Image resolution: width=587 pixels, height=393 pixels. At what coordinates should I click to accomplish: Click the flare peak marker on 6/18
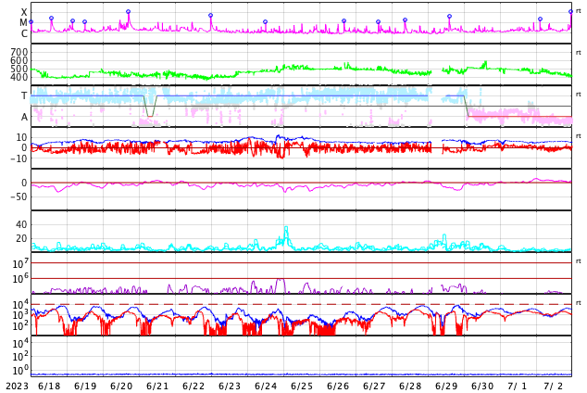(51, 18)
